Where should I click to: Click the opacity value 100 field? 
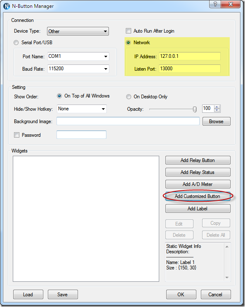coord(208,109)
